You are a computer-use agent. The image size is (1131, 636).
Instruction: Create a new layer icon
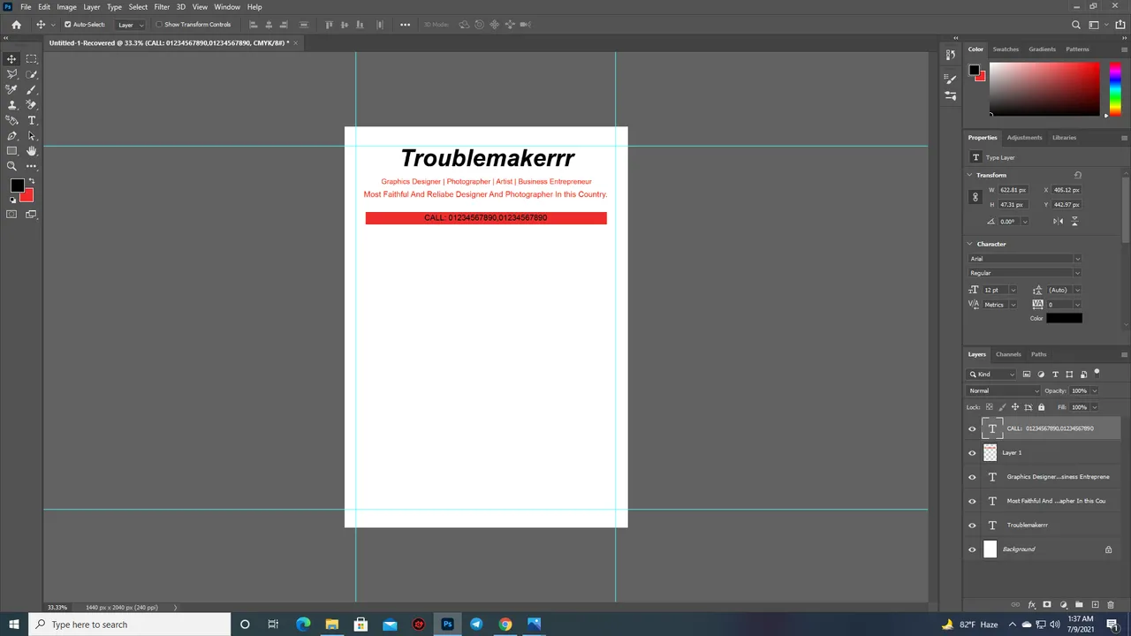click(1095, 605)
